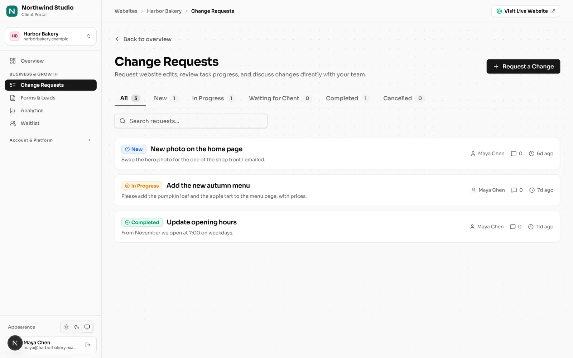This screenshot has width=573, height=358.
Task: Expand the Account & Platform section
Action: click(50, 140)
